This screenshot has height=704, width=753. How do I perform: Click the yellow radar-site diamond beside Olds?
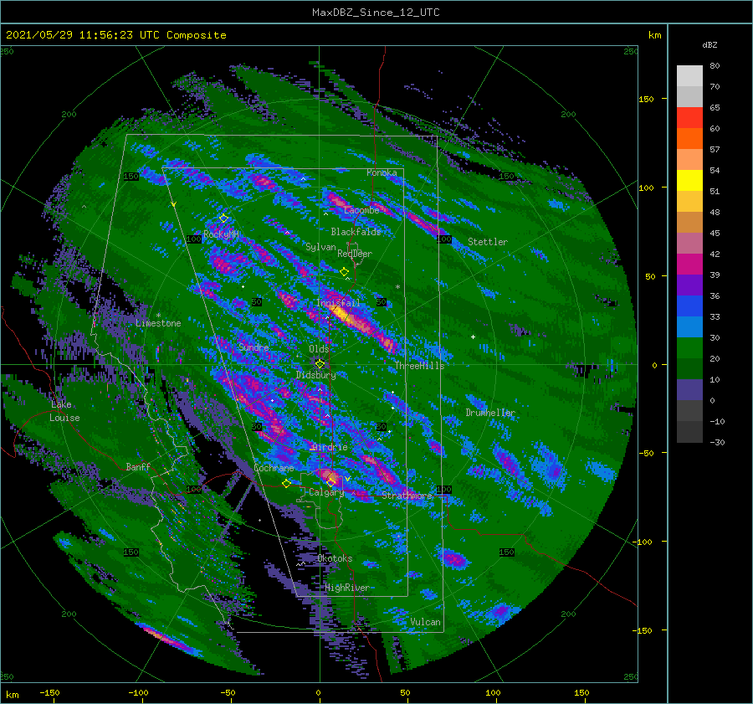point(320,364)
